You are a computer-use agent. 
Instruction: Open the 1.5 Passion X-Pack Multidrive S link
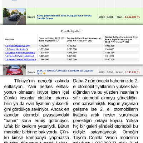point(20,59)
